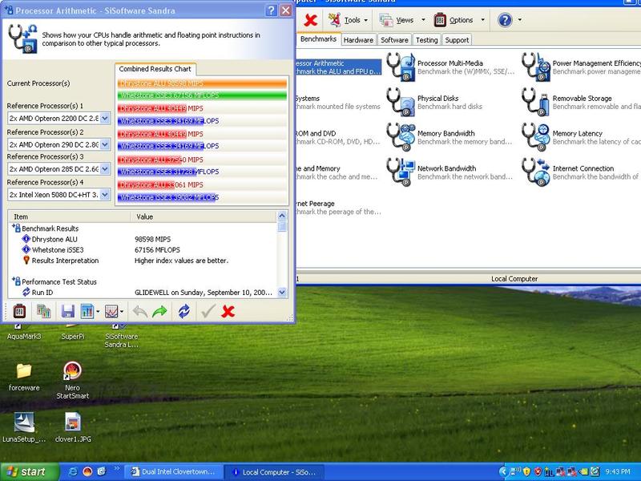Select the clover1.JPG file on the desktop

coord(73,427)
